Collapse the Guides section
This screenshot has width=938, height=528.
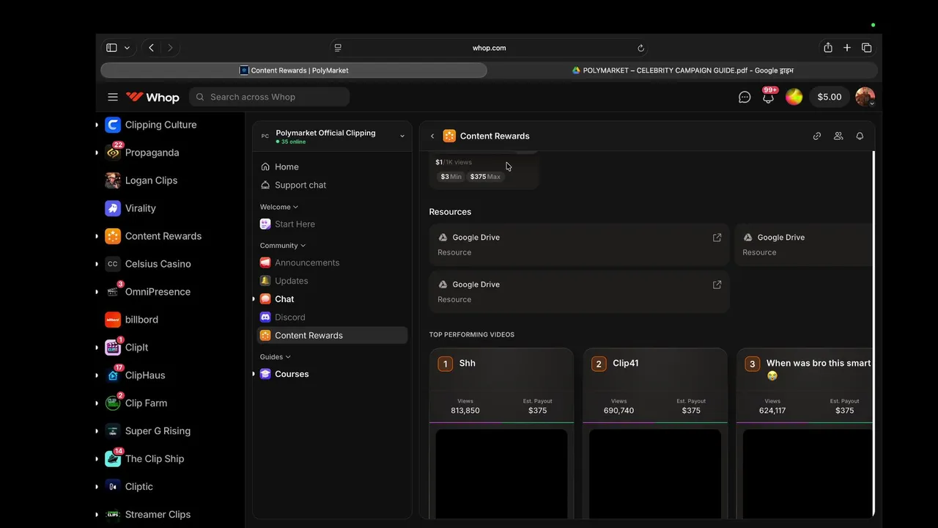click(276, 357)
